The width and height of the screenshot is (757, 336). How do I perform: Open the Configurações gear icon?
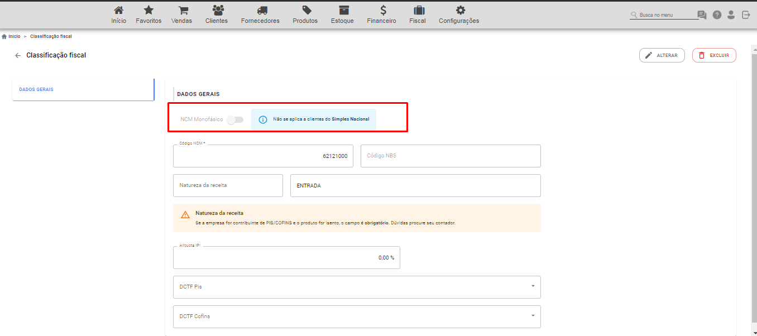460,10
